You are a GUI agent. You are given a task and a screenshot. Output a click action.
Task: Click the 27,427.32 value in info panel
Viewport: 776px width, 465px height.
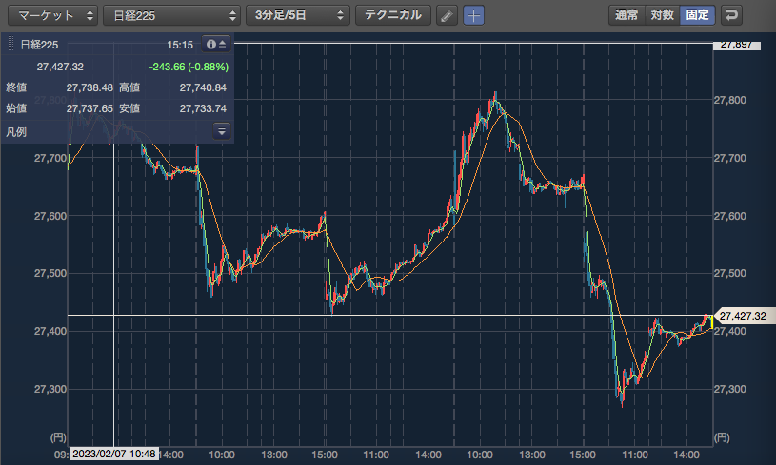point(60,67)
